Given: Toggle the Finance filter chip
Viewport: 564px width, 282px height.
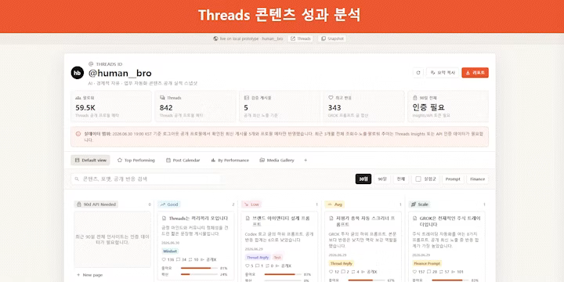Looking at the screenshot, I should point(477,179).
